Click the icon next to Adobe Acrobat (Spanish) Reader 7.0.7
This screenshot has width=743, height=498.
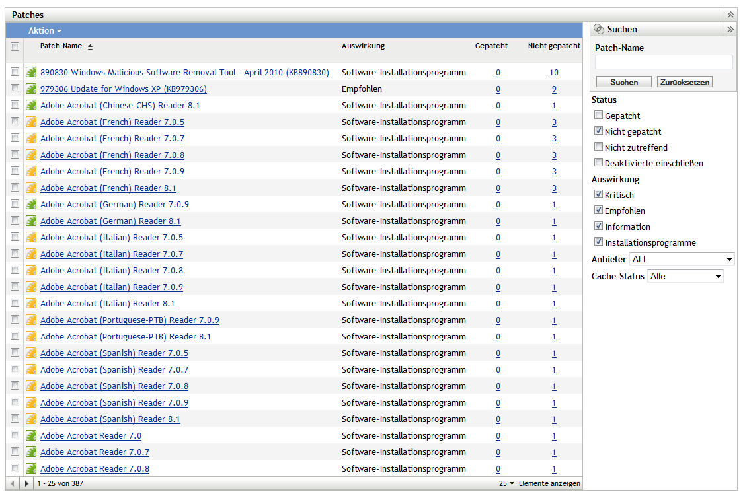coord(31,370)
